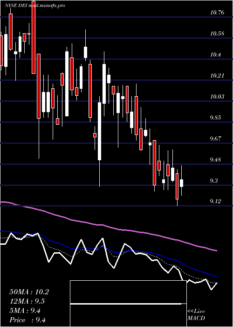Click the blue 12MA line's right end

coord(216,277)
